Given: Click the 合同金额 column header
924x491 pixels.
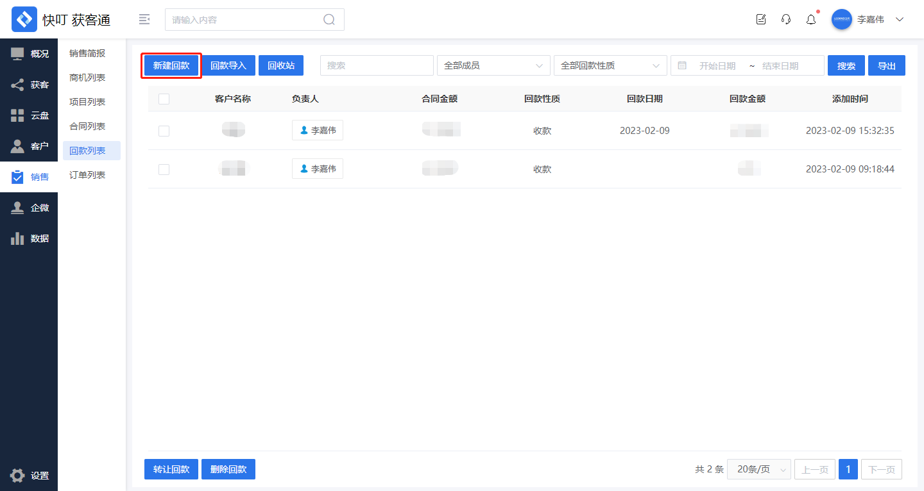Looking at the screenshot, I should click(440, 99).
